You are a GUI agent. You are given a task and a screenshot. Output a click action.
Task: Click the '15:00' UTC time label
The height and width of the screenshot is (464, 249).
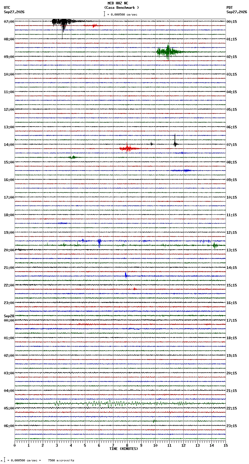(9, 162)
